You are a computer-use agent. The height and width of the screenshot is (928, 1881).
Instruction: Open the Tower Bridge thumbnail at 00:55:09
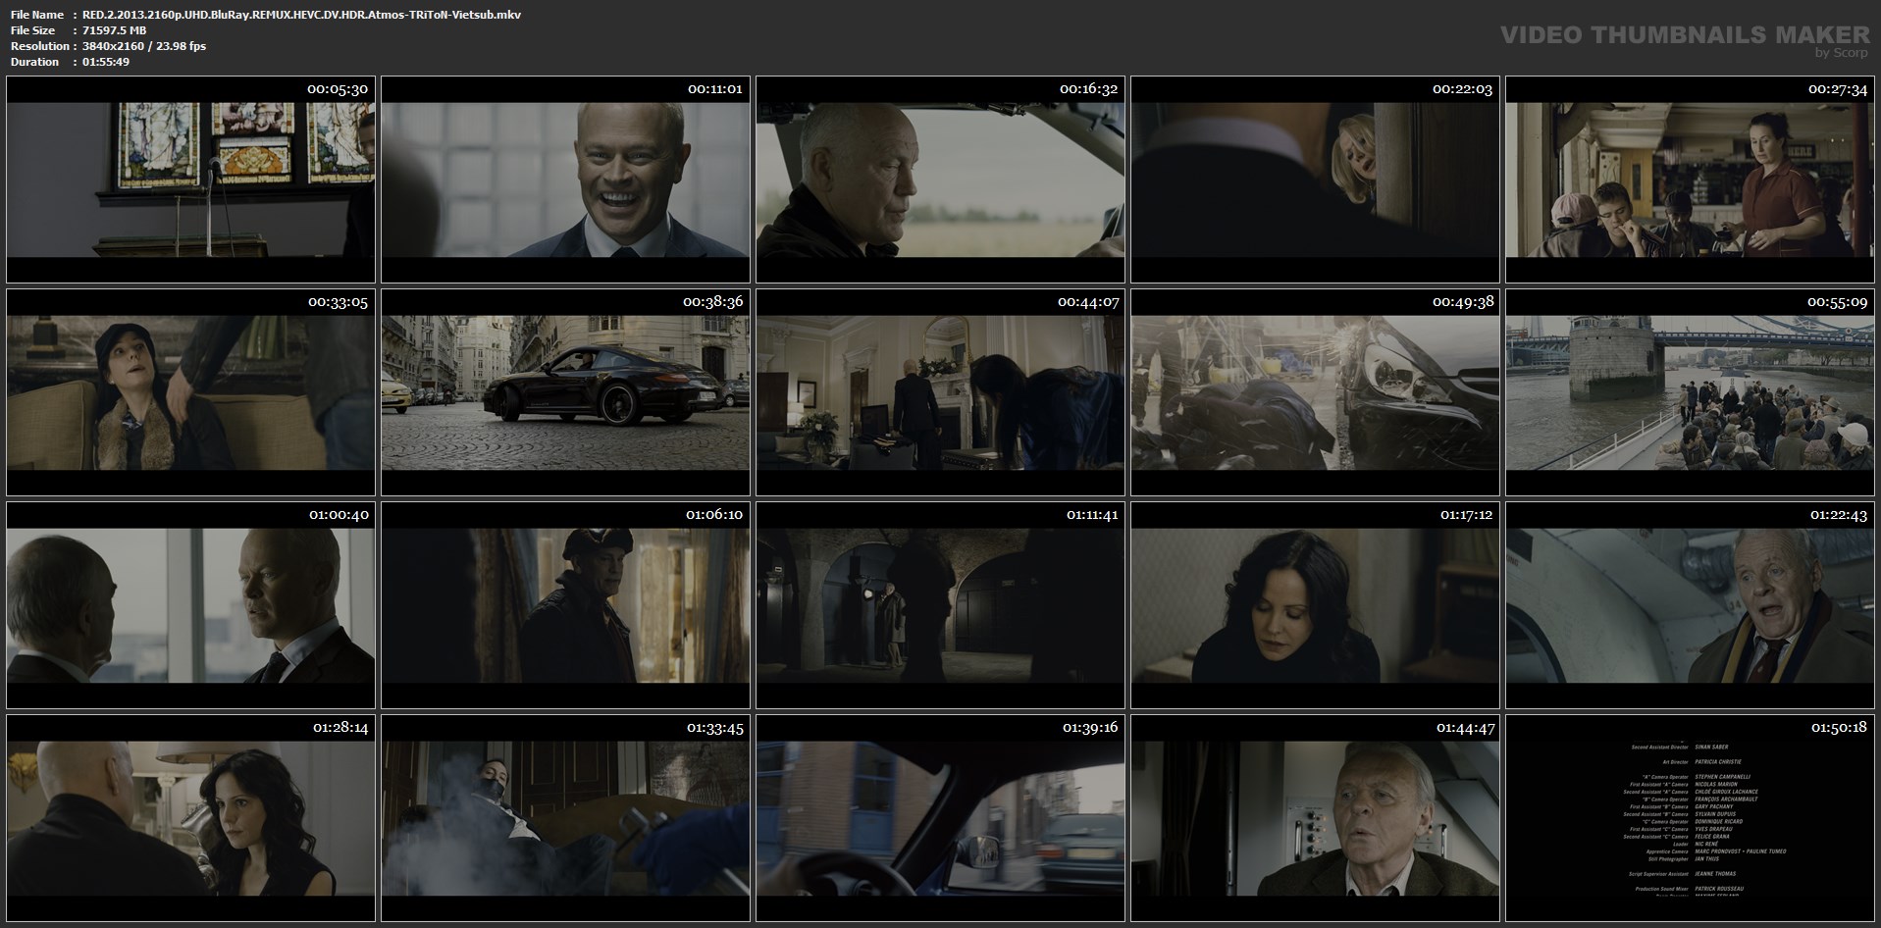tap(1690, 392)
